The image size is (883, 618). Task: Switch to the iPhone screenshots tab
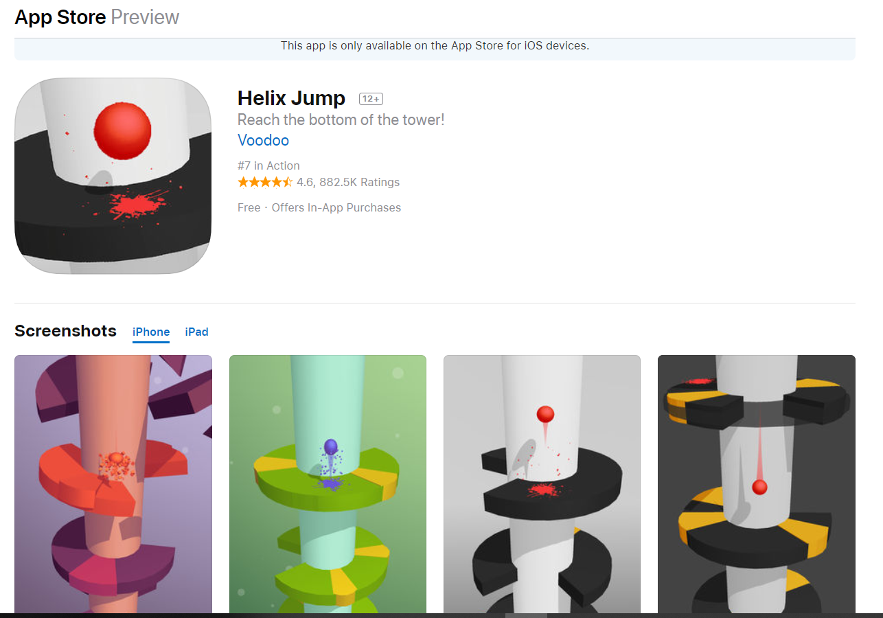(151, 332)
